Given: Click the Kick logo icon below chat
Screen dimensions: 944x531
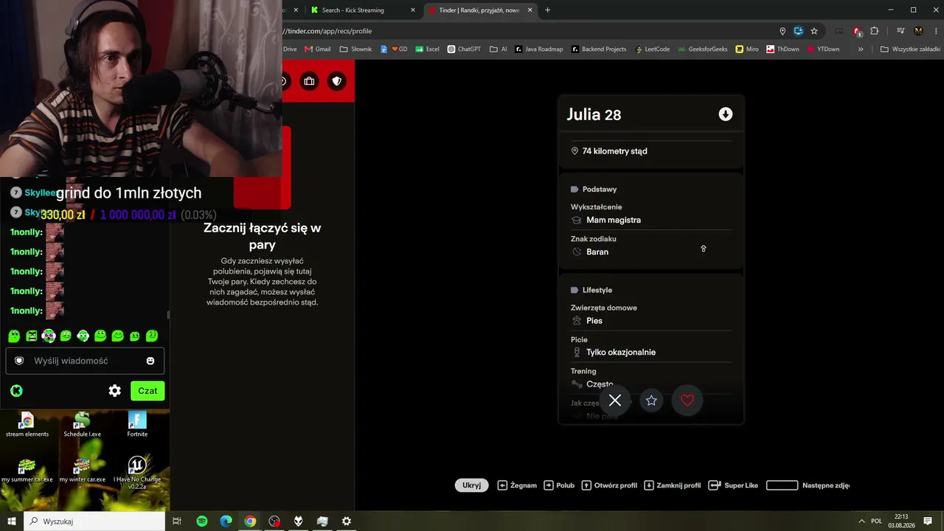Looking at the screenshot, I should (16, 391).
